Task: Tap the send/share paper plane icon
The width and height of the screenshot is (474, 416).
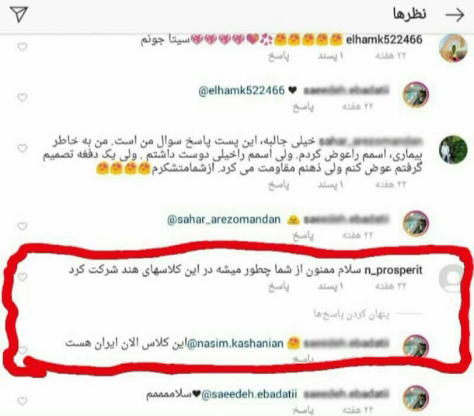Action: [x=19, y=14]
